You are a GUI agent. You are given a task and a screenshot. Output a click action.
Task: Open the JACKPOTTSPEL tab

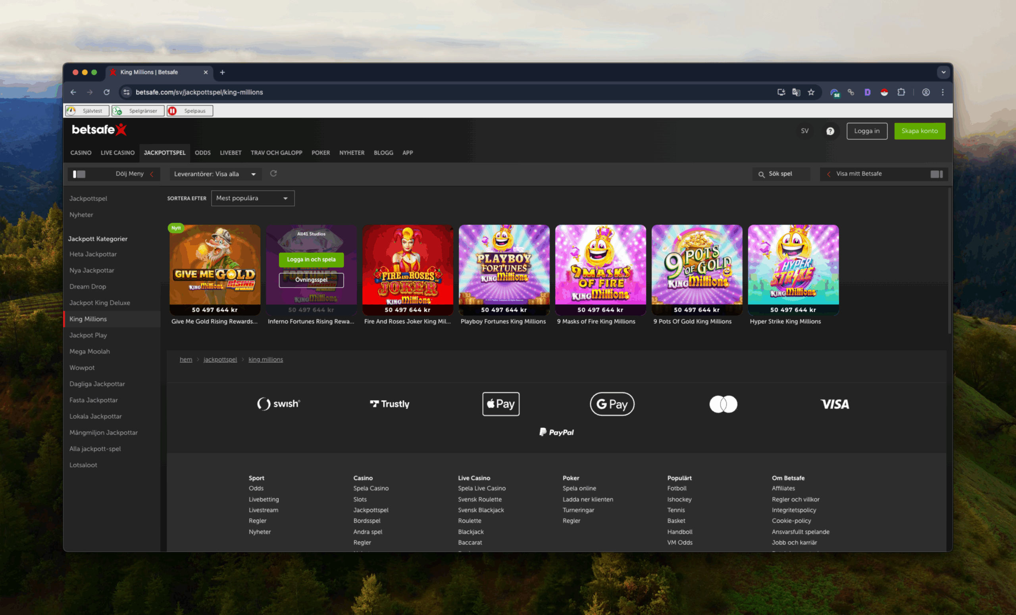[165, 153]
